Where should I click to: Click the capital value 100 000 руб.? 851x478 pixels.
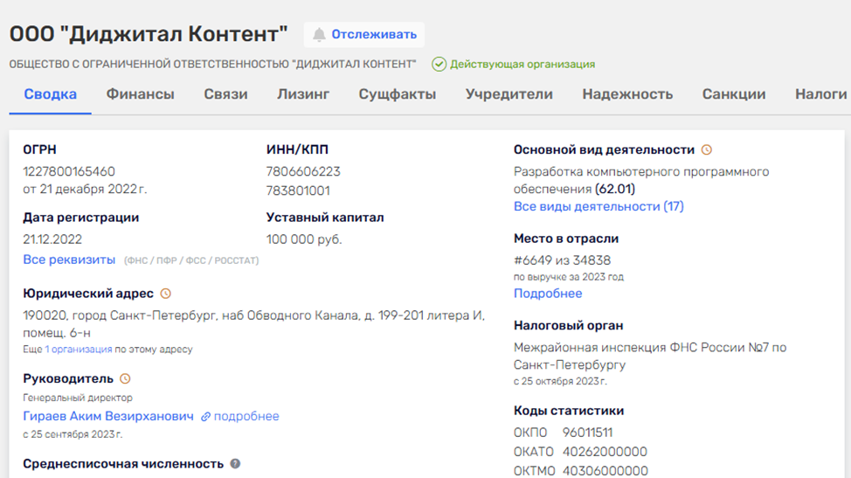(x=304, y=239)
